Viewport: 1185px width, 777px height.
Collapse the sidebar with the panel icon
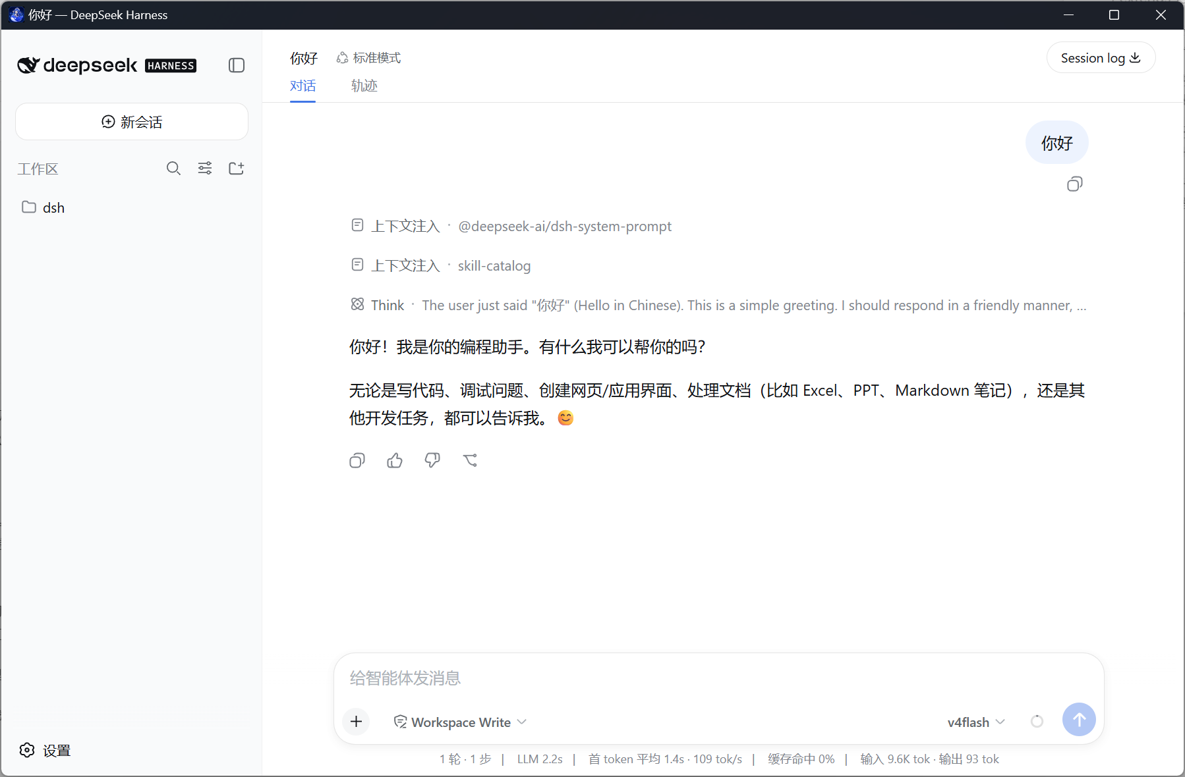(237, 65)
